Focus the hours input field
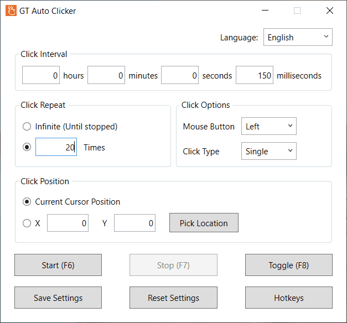This screenshot has height=323, width=347. tap(41, 75)
